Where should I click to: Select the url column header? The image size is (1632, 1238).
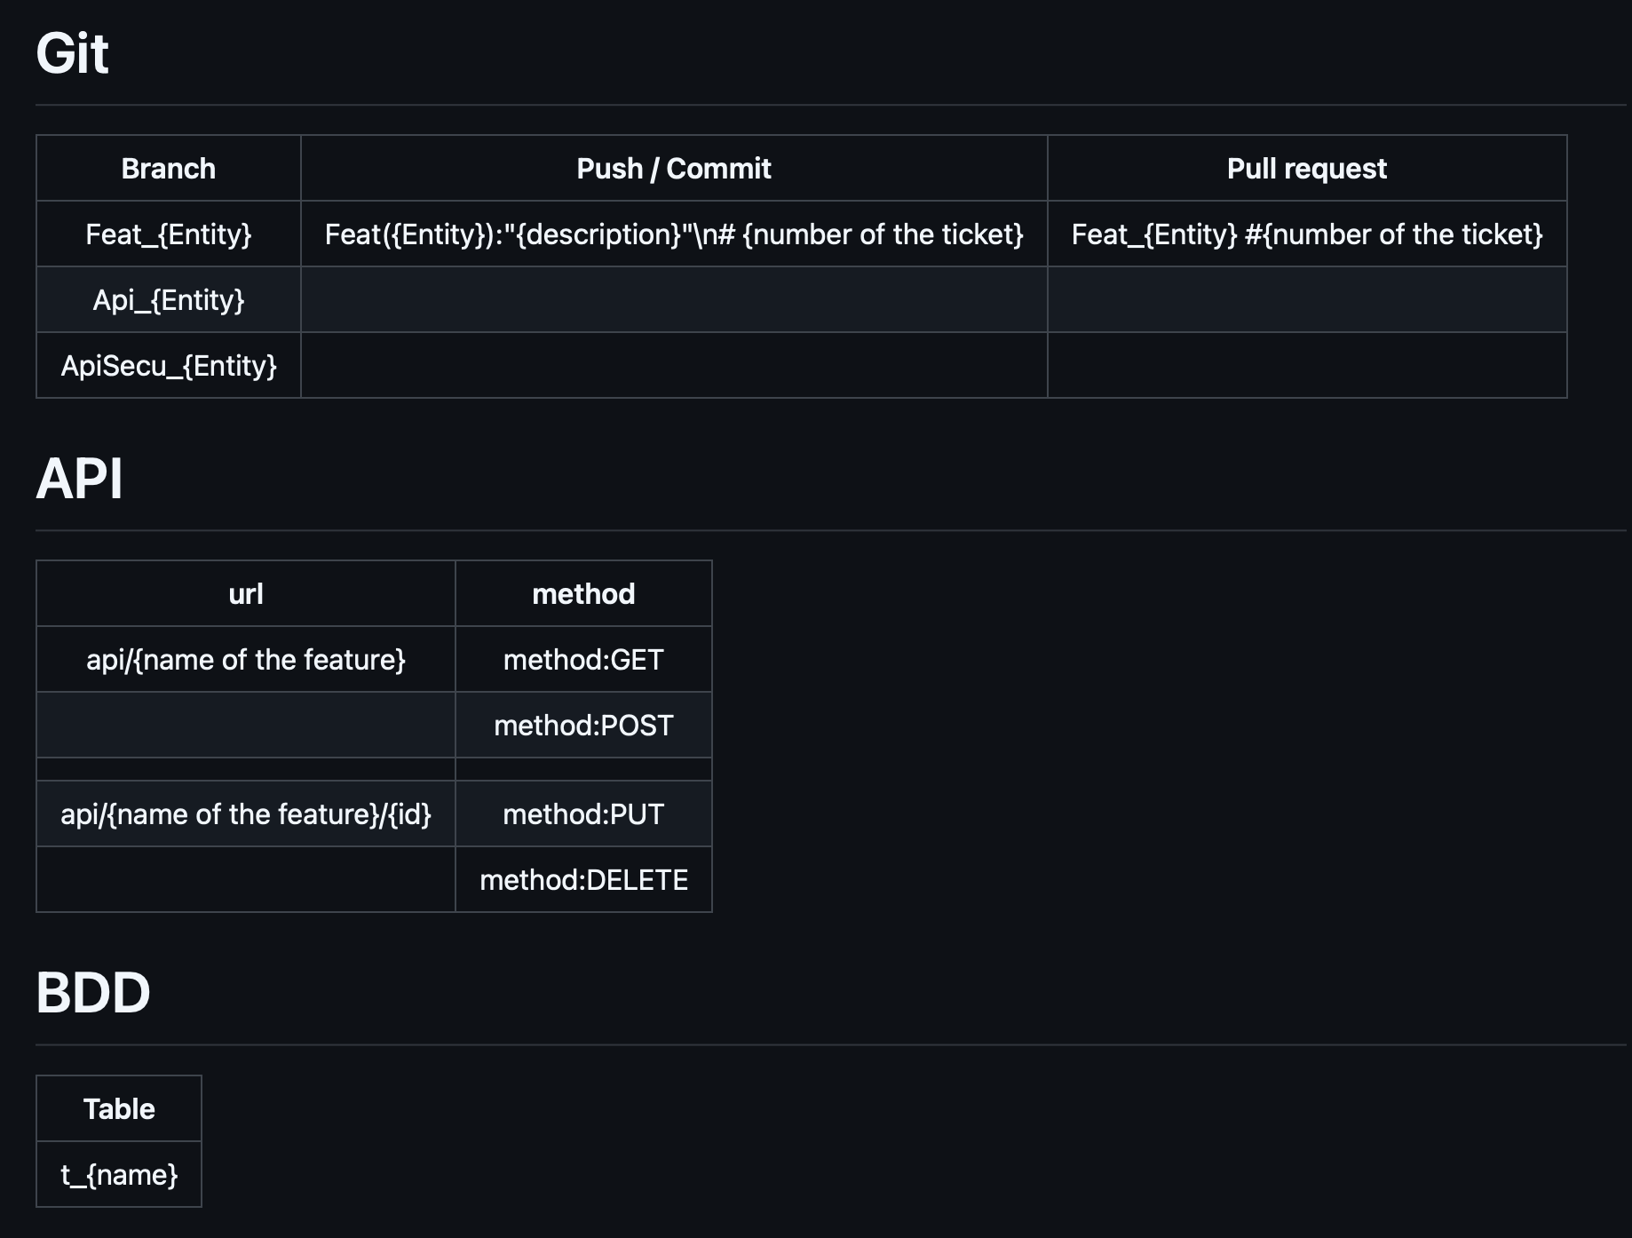(x=246, y=593)
